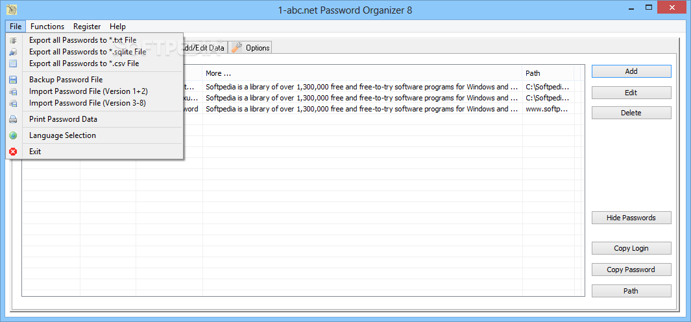Select Import Password File (Version 3-8)

tap(95, 104)
